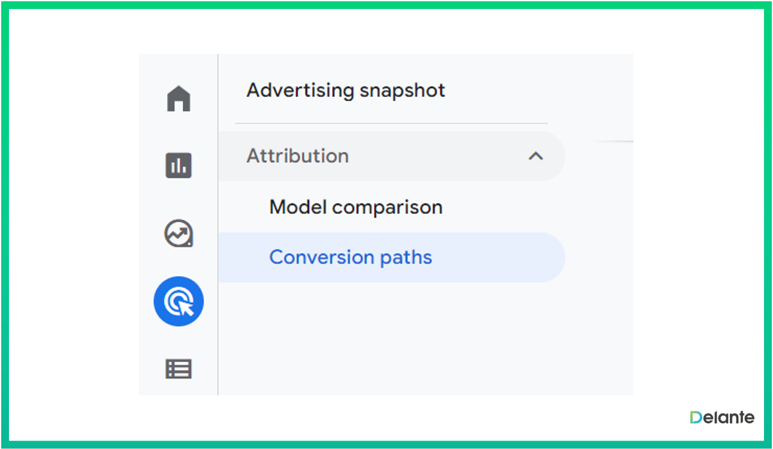
Task: Click the "Delante" wordmark text
Action: 728,417
